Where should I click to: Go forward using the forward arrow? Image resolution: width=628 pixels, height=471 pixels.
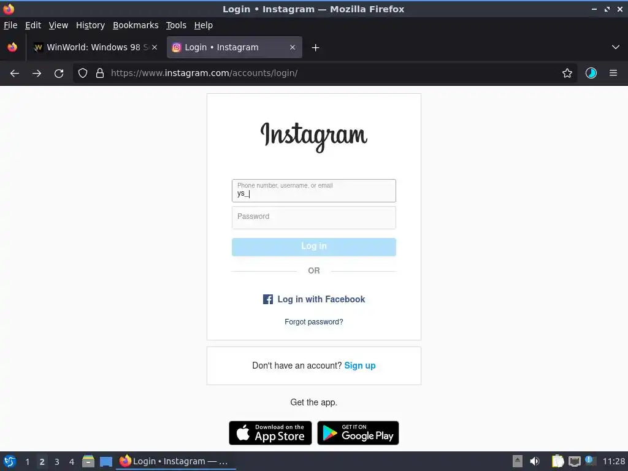[x=37, y=74]
